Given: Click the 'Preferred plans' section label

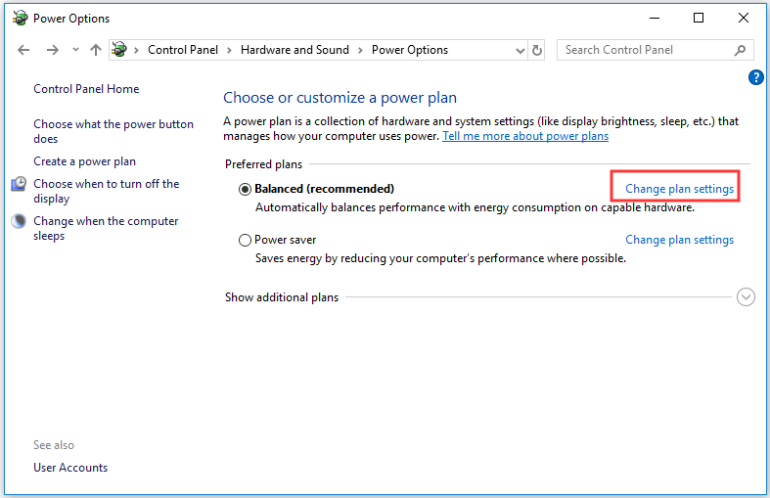Looking at the screenshot, I should pos(264,164).
